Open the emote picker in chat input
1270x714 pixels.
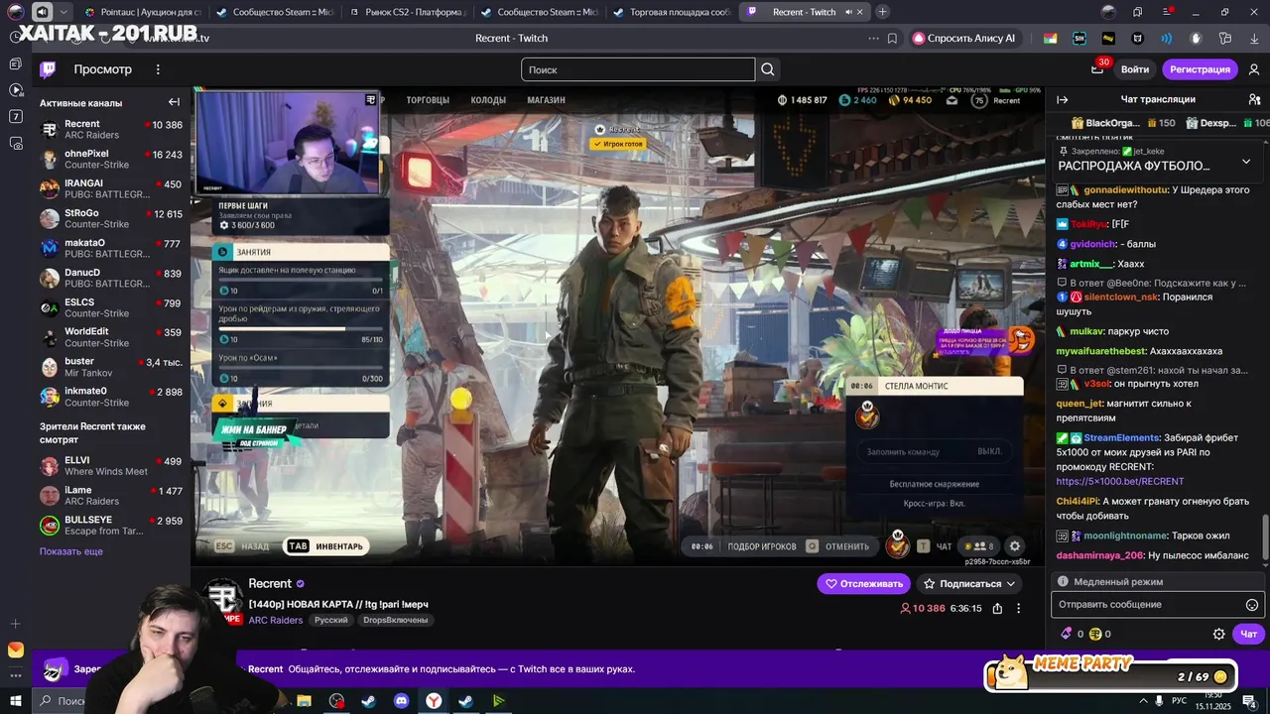(1252, 605)
